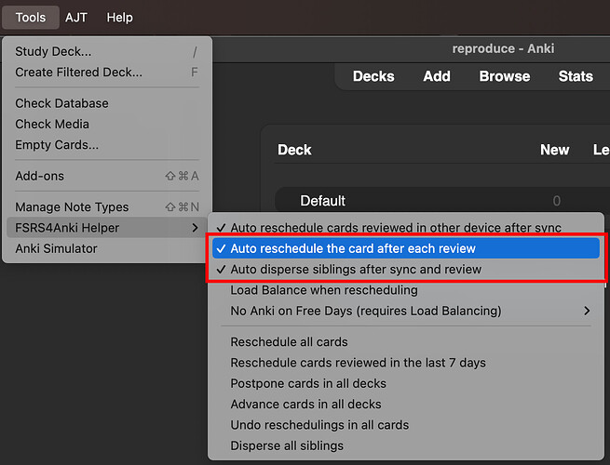Screen dimensions: 610x465
Task: Click the Deck column header
Action: click(294, 150)
